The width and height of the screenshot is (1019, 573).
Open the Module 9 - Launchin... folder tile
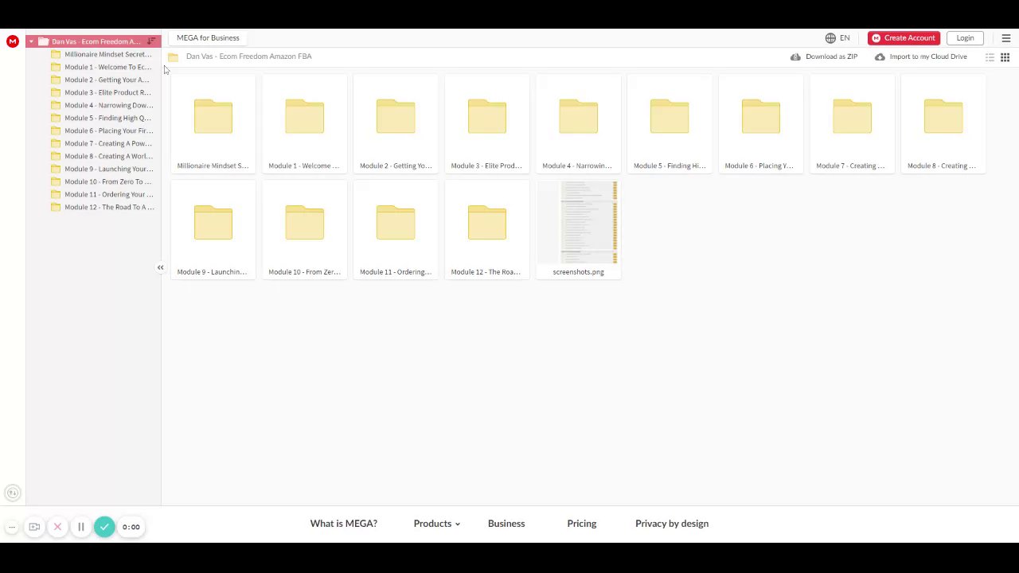213,230
